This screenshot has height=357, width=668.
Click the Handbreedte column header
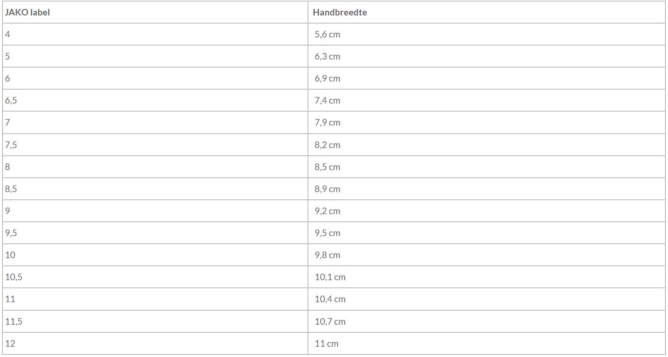(x=340, y=13)
